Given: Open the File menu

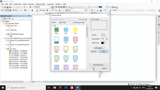Looking at the screenshot, I should pos(2,4).
